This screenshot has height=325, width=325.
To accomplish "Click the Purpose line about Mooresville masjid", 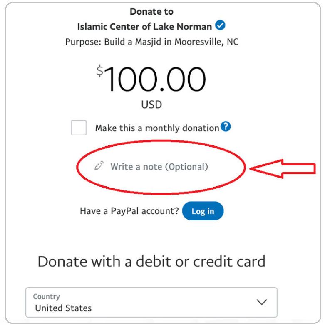I will 151,42.
